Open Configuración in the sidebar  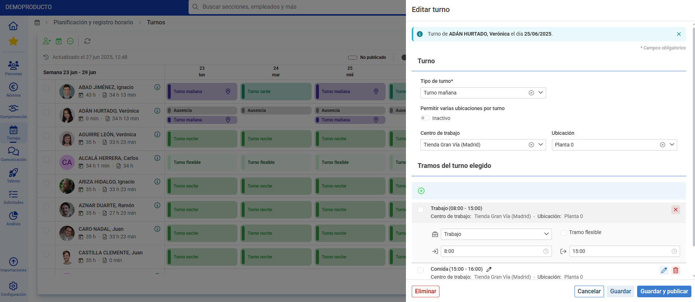tap(13, 289)
